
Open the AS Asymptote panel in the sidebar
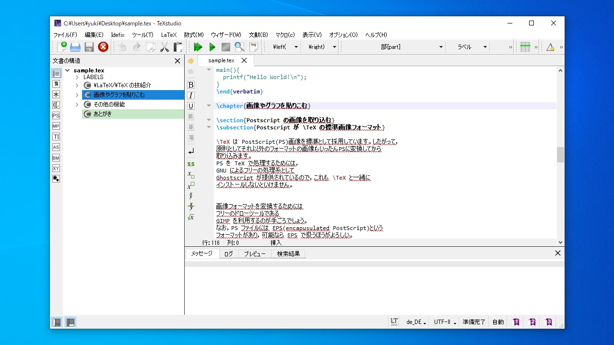(x=56, y=147)
